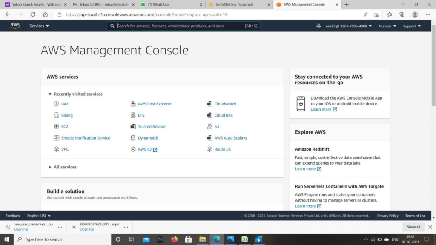Click the Windows Type here to search box
Viewport: 436px width, 245px height.
pos(62,239)
